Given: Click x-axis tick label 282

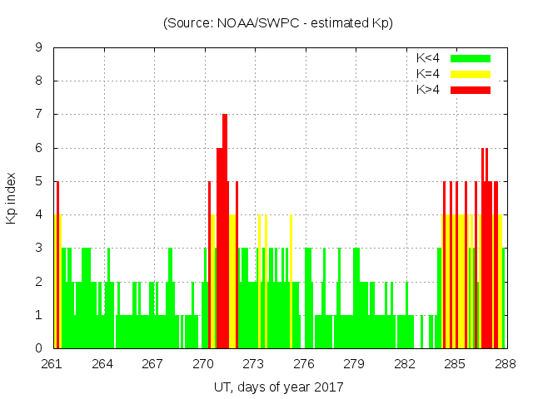Looking at the screenshot, I should pos(405,363).
